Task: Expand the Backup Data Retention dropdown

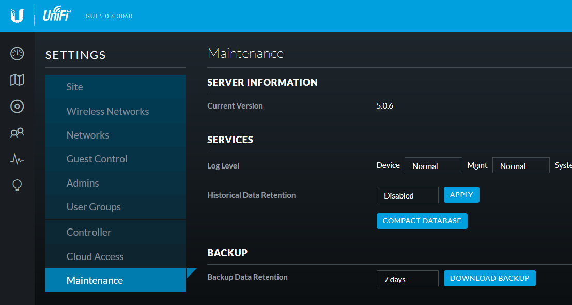Action: (x=407, y=279)
